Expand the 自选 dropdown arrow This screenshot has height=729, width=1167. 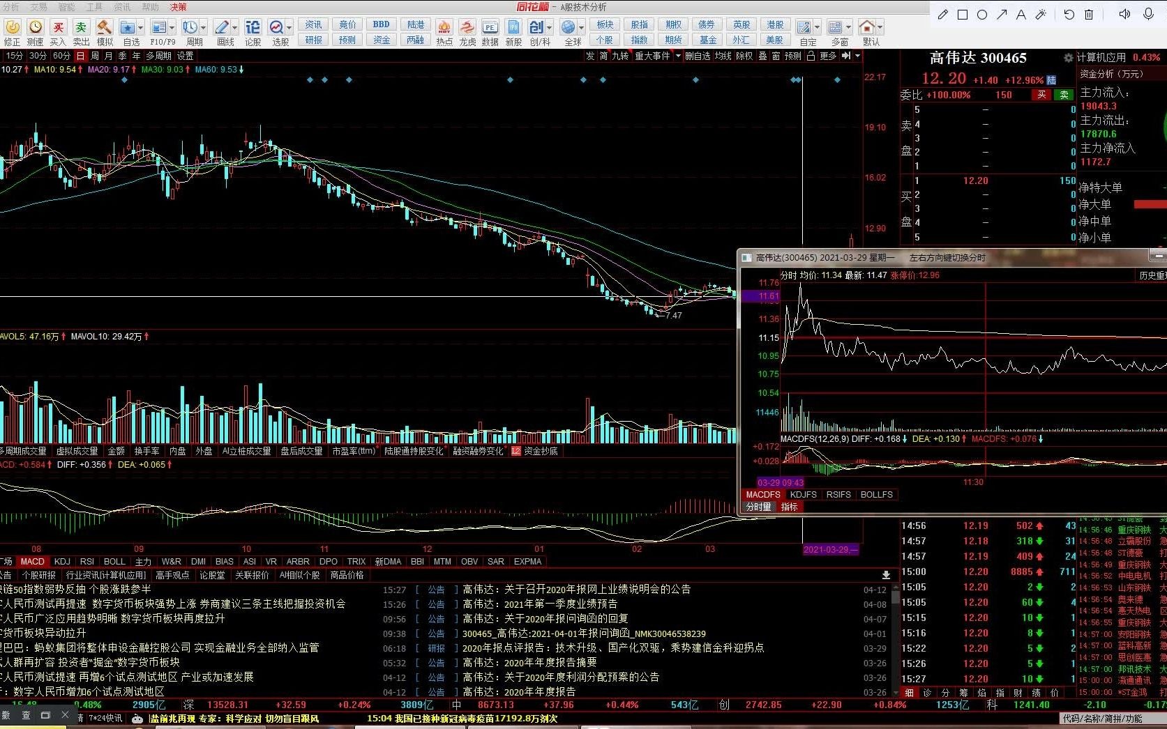tap(141, 28)
